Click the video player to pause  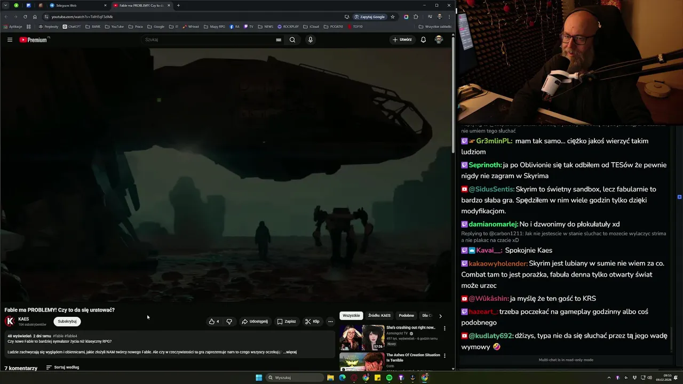[x=226, y=175]
